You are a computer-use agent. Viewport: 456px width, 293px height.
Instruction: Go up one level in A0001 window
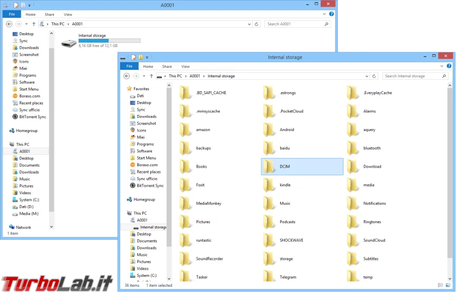[34, 24]
